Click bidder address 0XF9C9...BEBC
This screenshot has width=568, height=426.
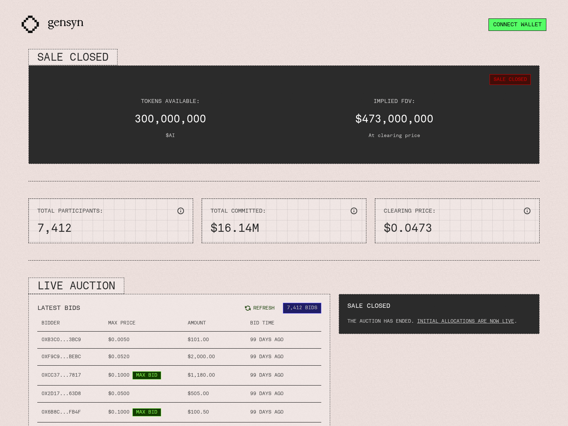pyautogui.click(x=61, y=356)
